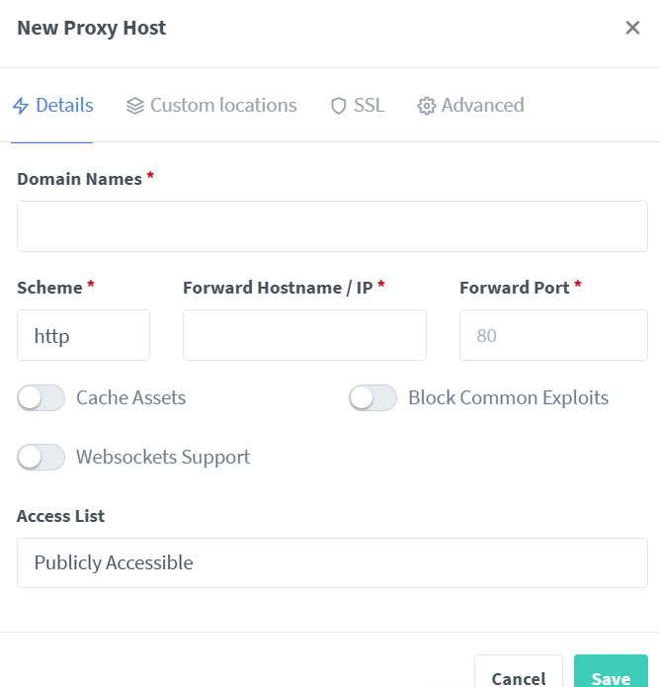Click the Cache Assets label text

pos(130,398)
